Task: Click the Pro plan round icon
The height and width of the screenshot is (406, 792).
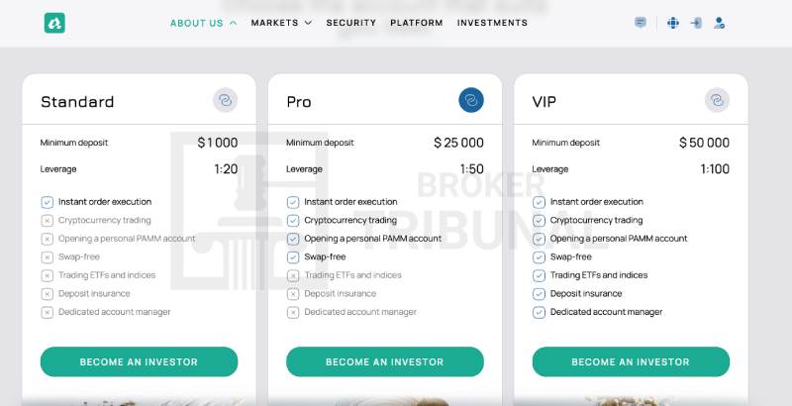Action: click(471, 100)
